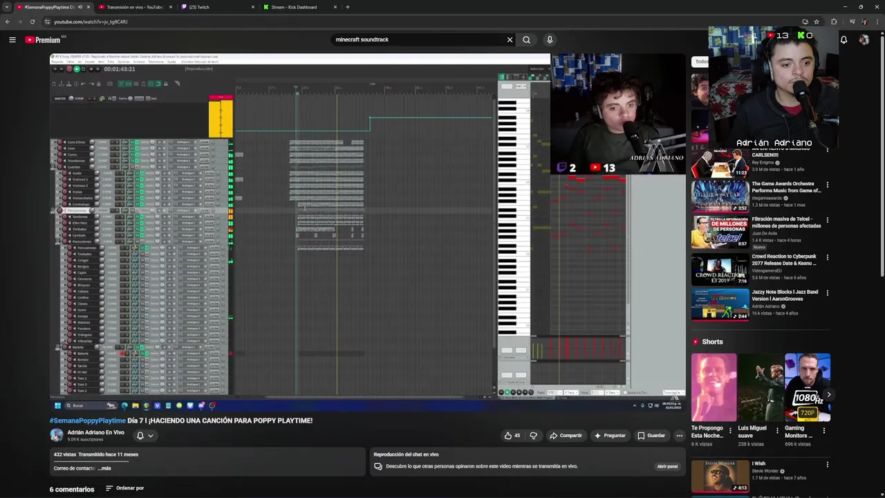This screenshot has width=885, height=498.
Task: Start voice search with the microphone
Action: (550, 39)
